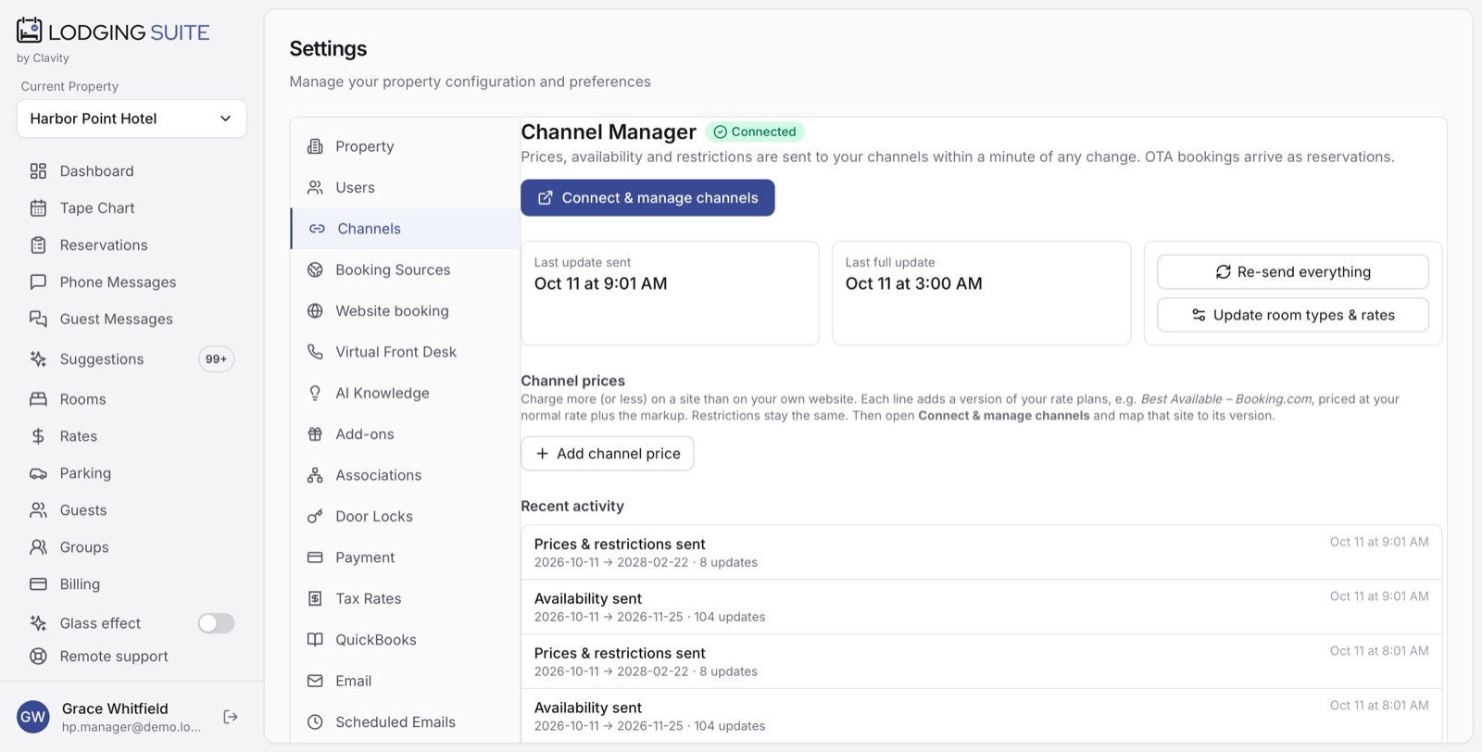Click the log out icon beside Grace Whitfield
Image resolution: width=1482 pixels, height=752 pixels.
point(231,717)
